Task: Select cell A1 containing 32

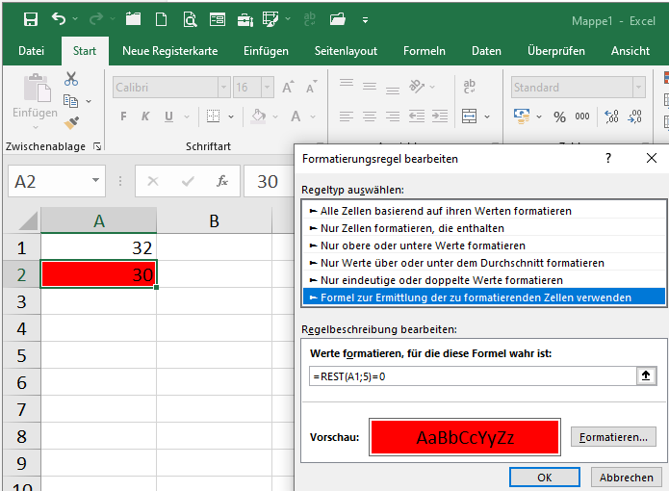Action: 99,247
